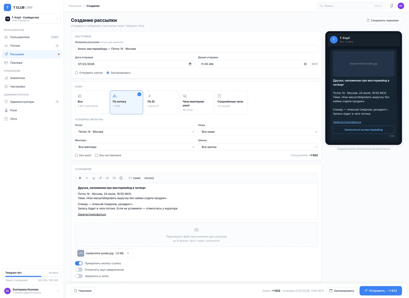Open Аналитика in sidebar
The width and height of the screenshot is (409, 298).
32,78
